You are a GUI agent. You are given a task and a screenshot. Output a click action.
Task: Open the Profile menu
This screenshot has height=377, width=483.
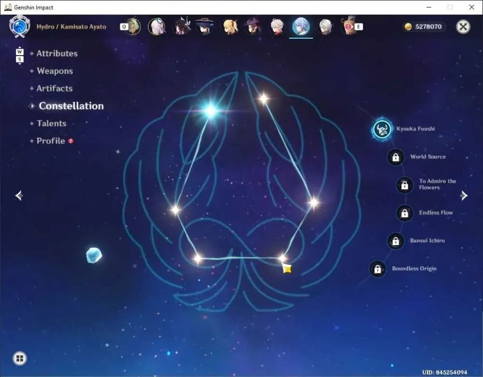[51, 141]
